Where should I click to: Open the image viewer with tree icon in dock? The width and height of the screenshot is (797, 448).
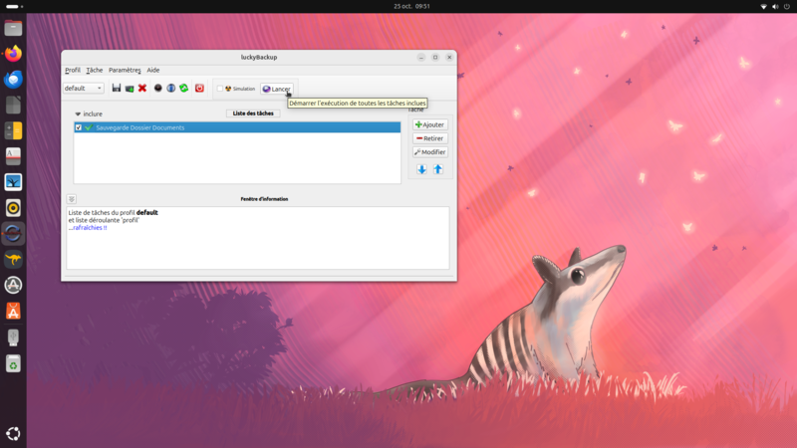(x=13, y=182)
